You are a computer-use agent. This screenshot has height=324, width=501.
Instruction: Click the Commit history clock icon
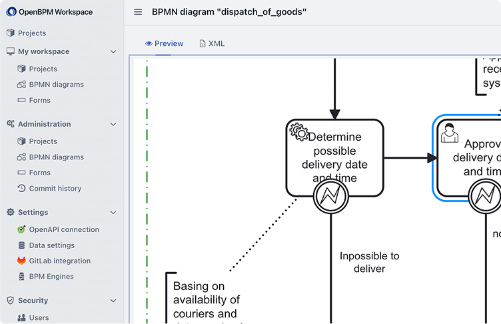pos(21,189)
